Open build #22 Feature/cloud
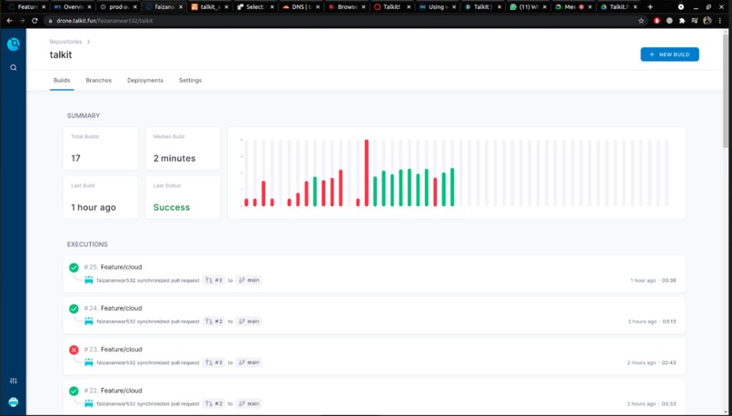The width and height of the screenshot is (732, 416). [374, 397]
